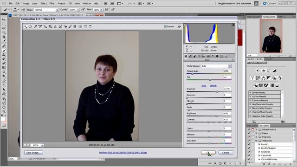This screenshot has width=297, height=167.
Task: Expand Hue/Saturation Presets list
Action: click(250, 104)
